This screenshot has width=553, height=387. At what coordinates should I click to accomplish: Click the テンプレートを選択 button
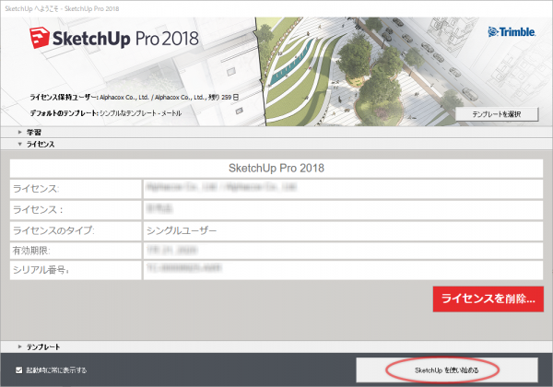coord(497,114)
